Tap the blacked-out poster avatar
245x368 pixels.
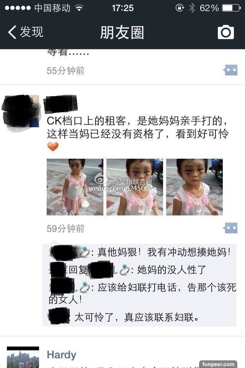(x=21, y=112)
